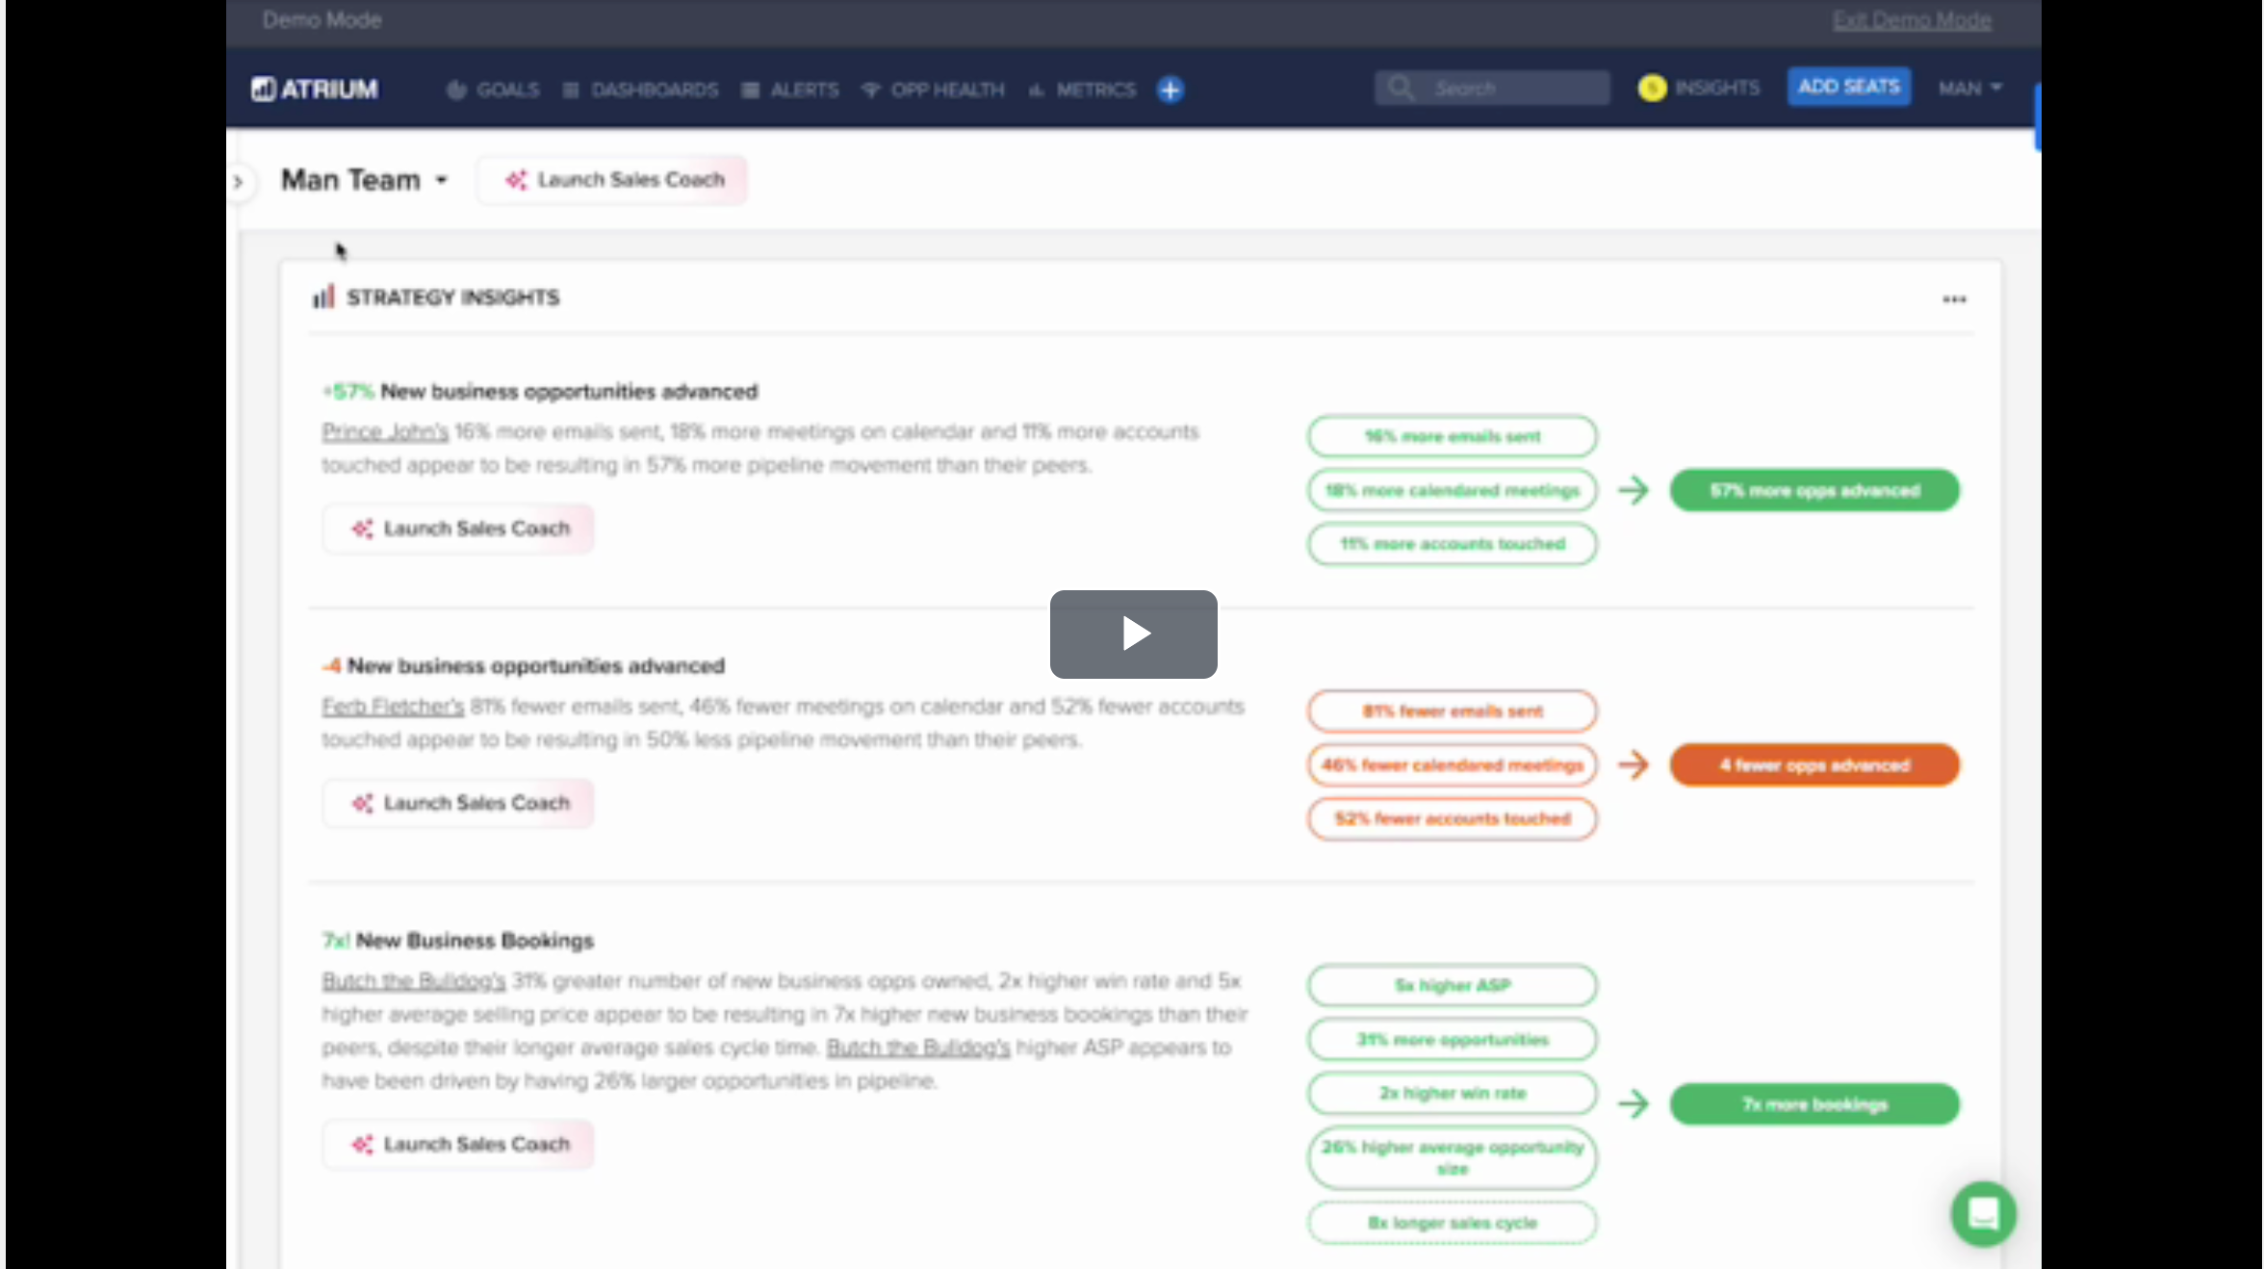The height and width of the screenshot is (1269, 2264).
Task: Click 7x more bookings pill
Action: point(1814,1103)
